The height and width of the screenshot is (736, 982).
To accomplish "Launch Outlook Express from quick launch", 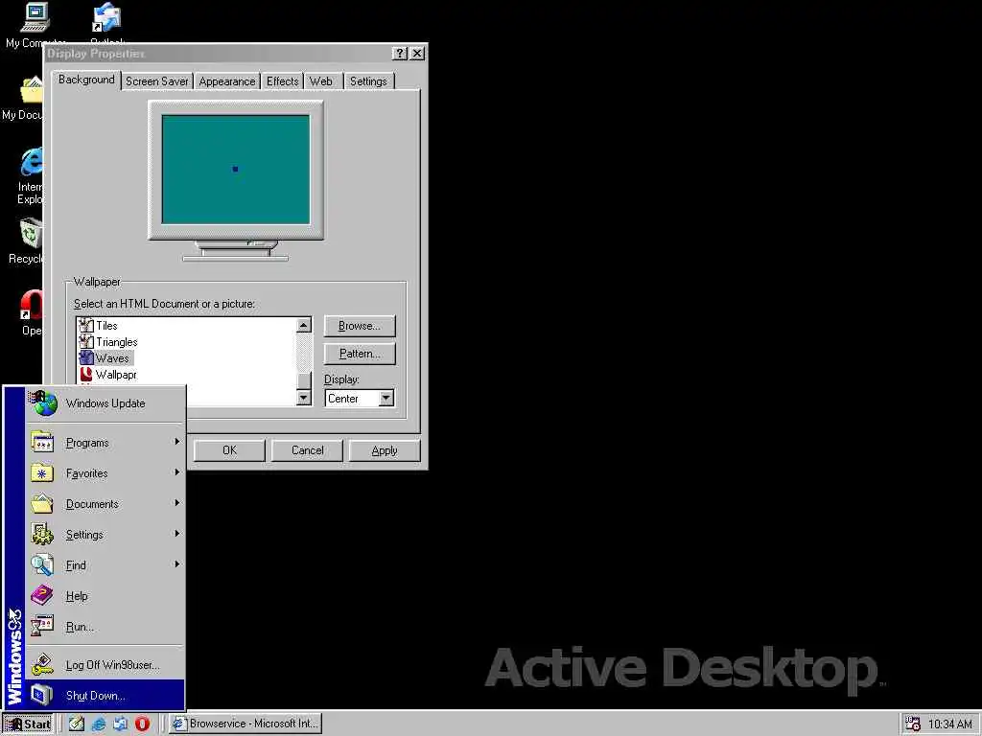I will point(120,724).
